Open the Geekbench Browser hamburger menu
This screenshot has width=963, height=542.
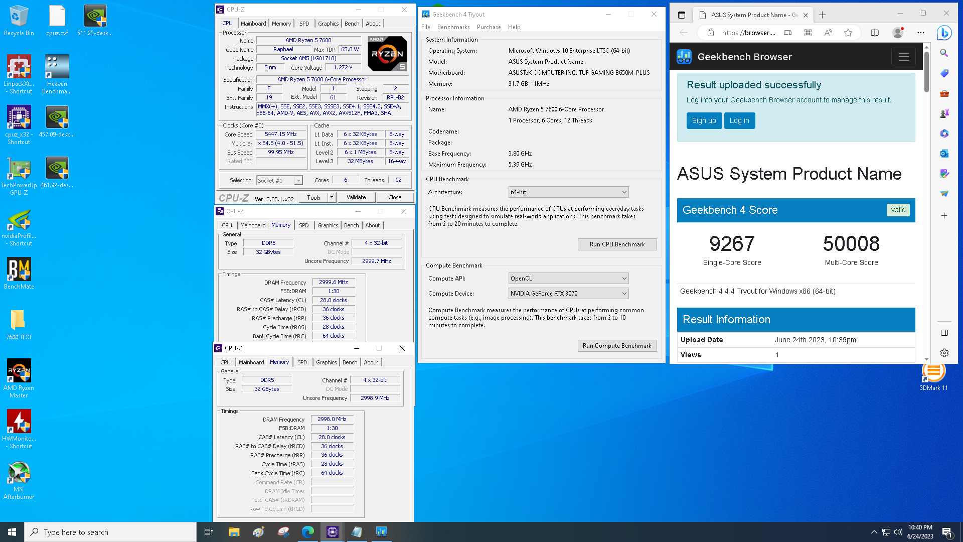click(x=904, y=57)
